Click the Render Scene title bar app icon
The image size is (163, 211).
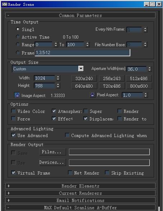[5, 4]
